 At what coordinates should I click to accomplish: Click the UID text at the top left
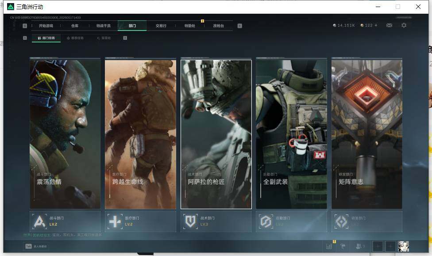coord(46,18)
